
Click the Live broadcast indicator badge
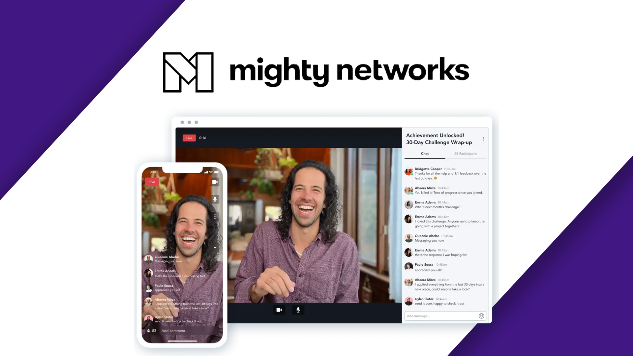[x=189, y=138]
